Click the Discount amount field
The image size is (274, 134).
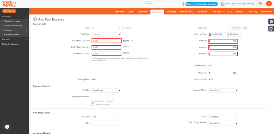[x=223, y=73]
